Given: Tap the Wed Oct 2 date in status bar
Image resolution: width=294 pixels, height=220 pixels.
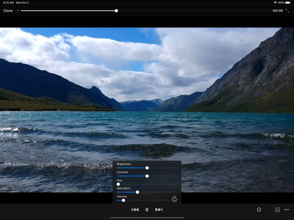Looking at the screenshot, I should click(22, 3).
